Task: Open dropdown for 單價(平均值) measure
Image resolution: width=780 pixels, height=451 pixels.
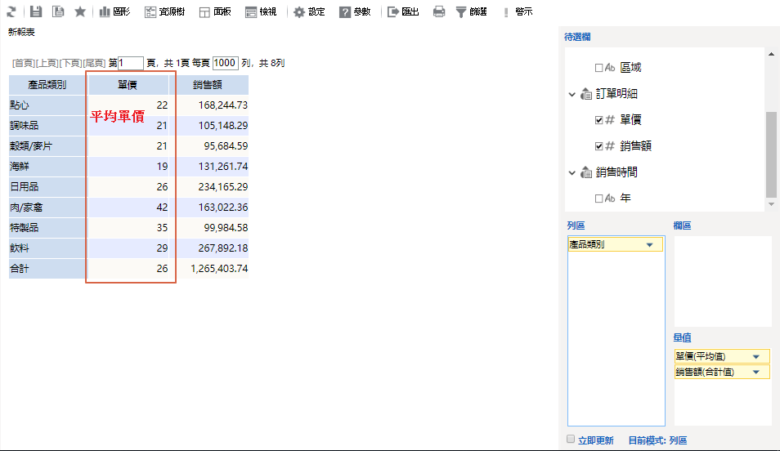Action: coord(755,356)
